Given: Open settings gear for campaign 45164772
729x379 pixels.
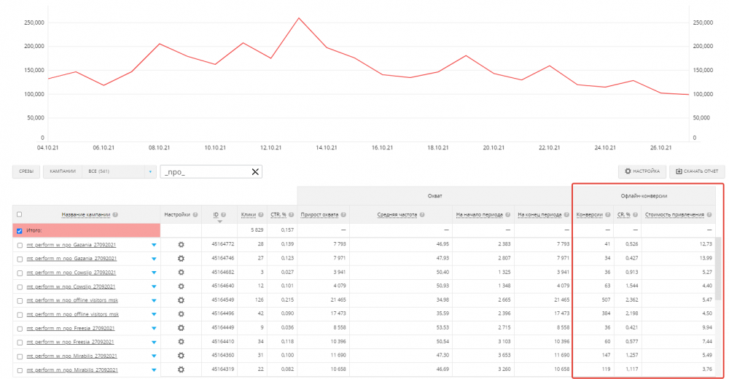Looking at the screenshot, I should click(x=181, y=245).
